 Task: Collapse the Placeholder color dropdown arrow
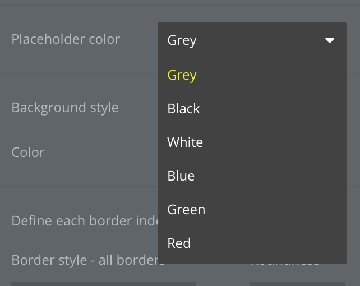tap(330, 40)
